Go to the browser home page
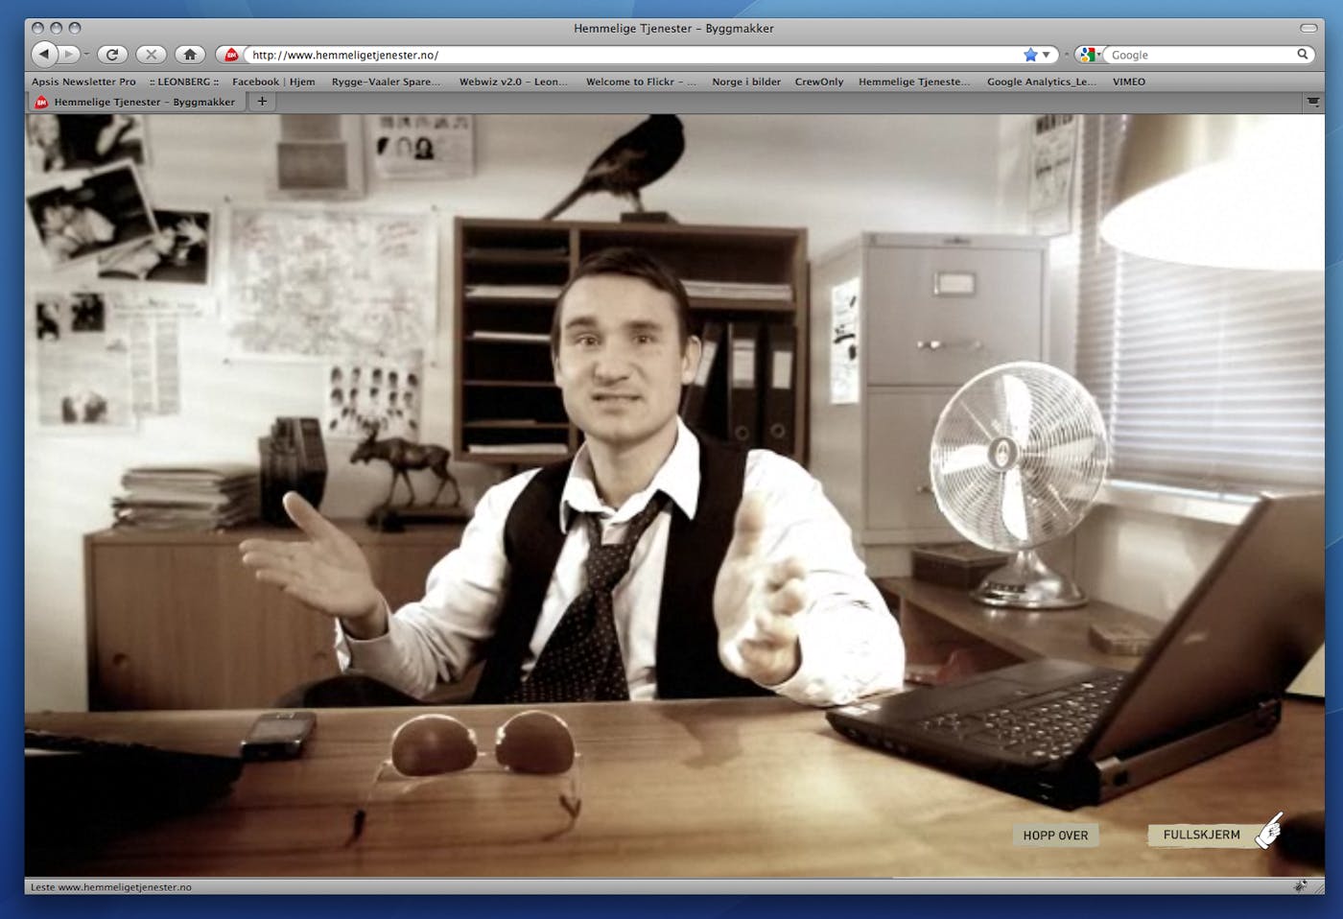Image resolution: width=1343 pixels, height=919 pixels. click(x=190, y=55)
